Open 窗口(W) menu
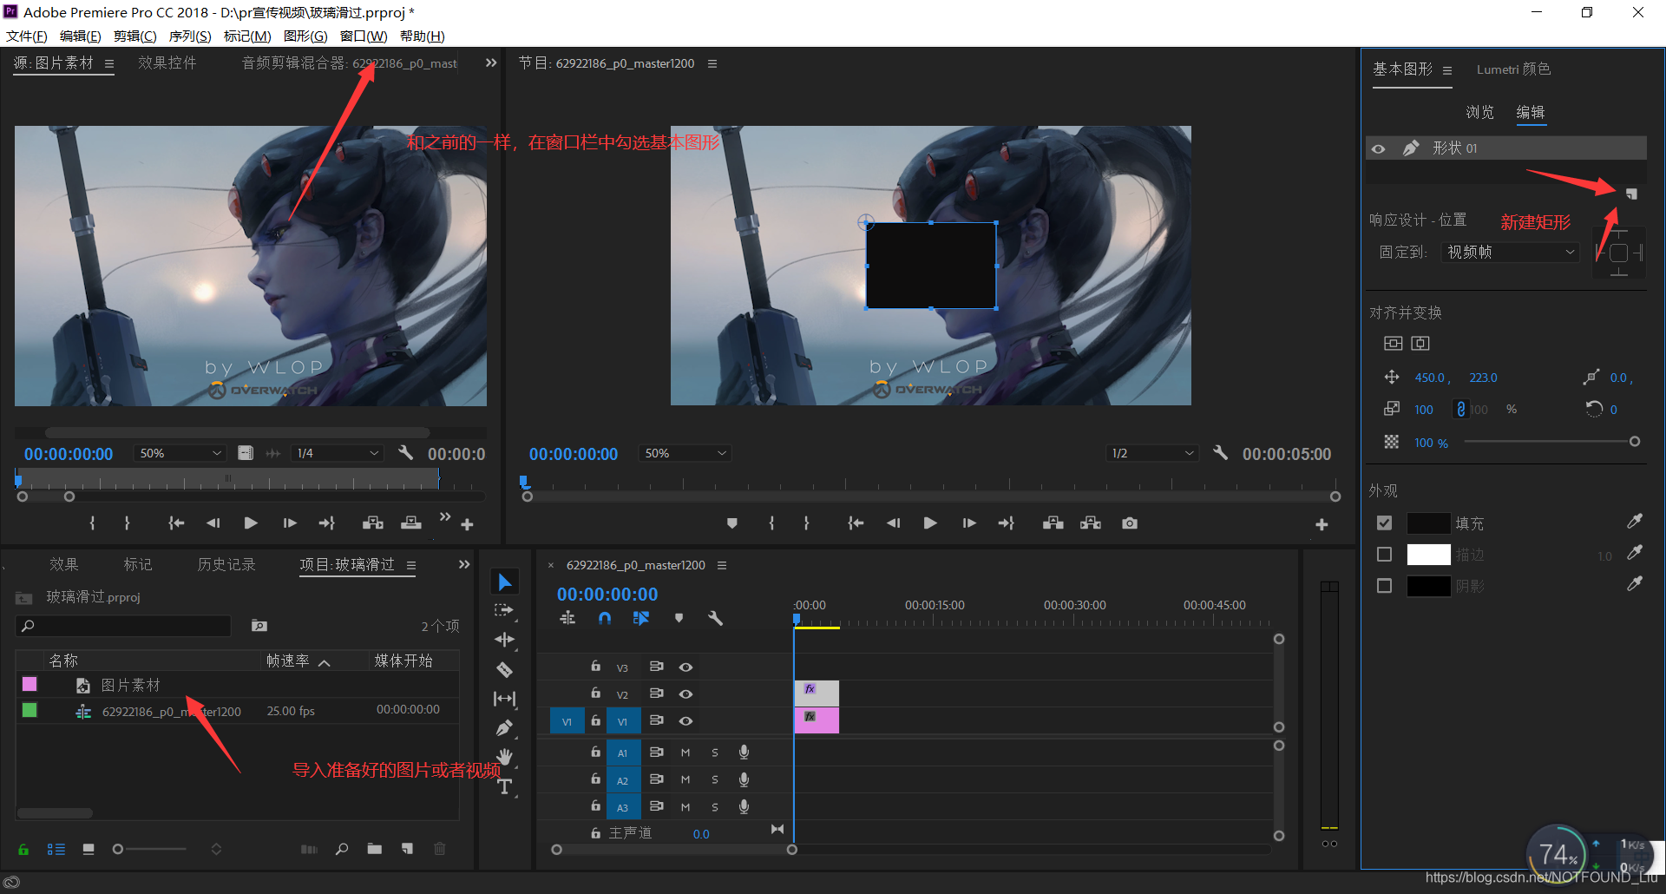 pos(364,36)
